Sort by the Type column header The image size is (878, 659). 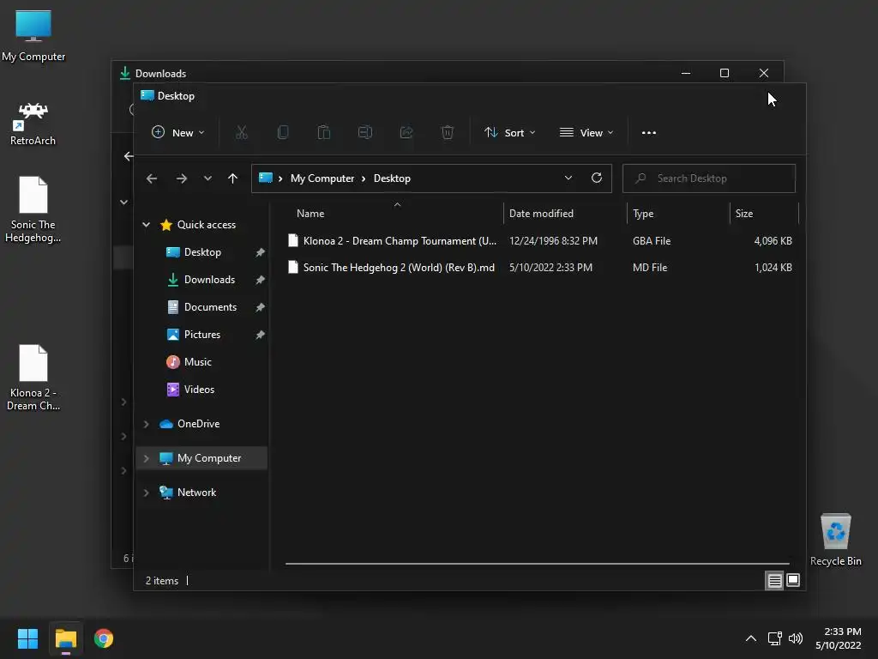[643, 214]
